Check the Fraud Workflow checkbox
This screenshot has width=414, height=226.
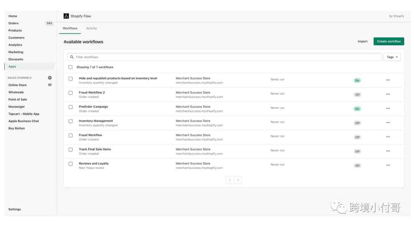71,135
